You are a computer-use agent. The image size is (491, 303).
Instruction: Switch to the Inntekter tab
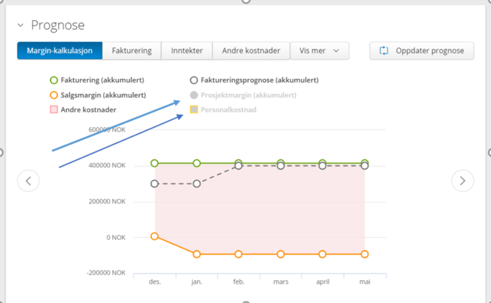187,50
